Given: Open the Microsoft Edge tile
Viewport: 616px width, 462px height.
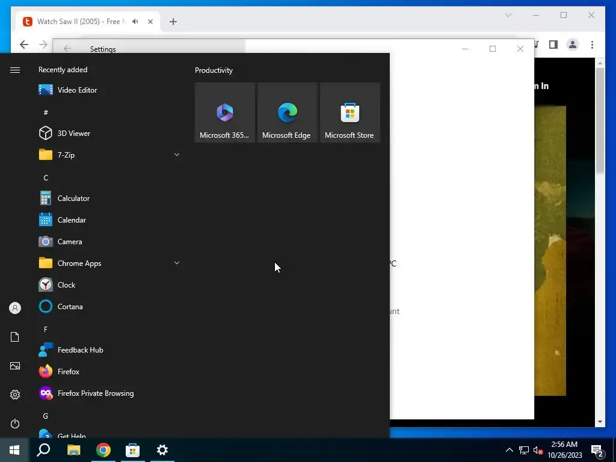Looking at the screenshot, I should click(x=288, y=112).
